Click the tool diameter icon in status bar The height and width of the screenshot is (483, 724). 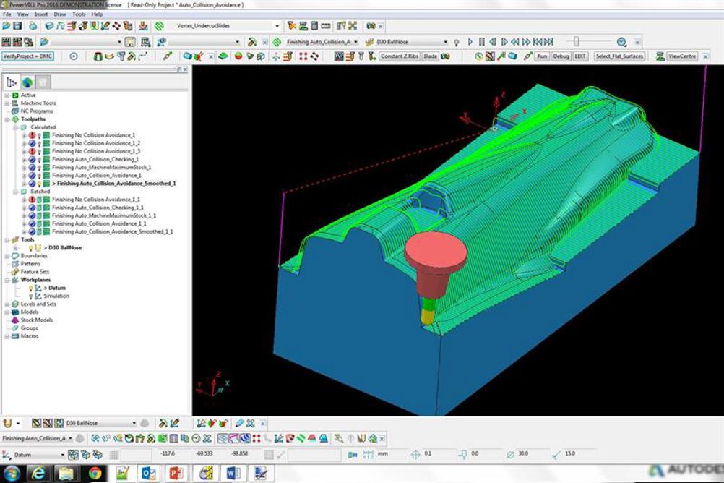tap(509, 455)
